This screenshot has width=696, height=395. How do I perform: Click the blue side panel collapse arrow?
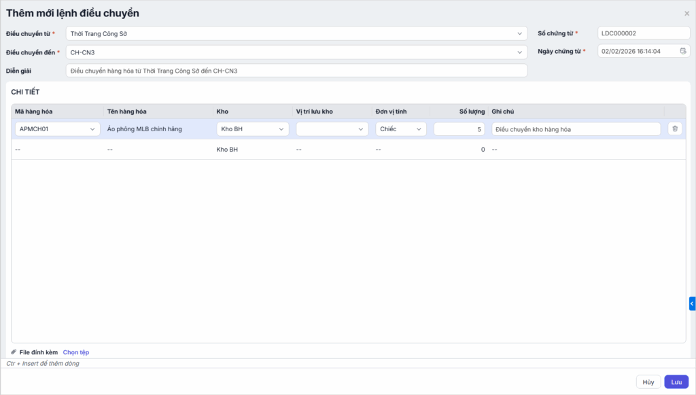coord(692,303)
